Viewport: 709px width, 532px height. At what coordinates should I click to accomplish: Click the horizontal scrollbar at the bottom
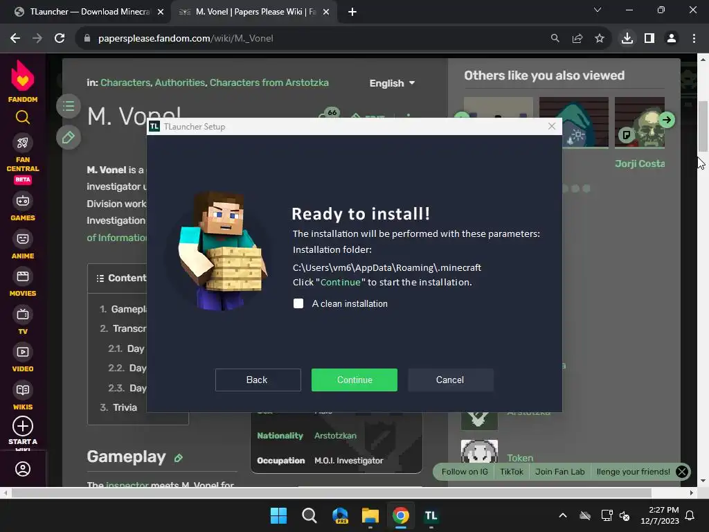332,493
